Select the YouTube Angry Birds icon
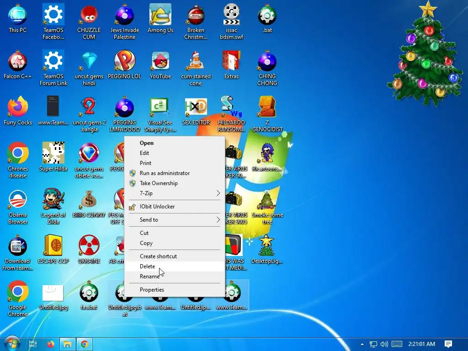Viewport: 468px width, 351px height. click(160, 65)
